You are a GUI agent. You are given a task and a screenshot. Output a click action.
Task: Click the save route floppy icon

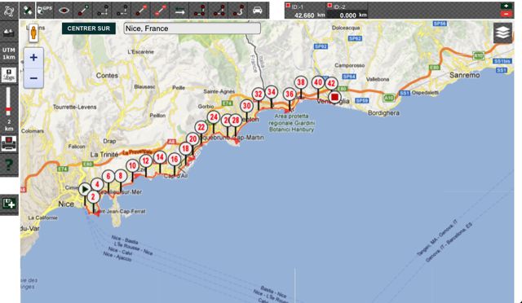[x=9, y=204]
